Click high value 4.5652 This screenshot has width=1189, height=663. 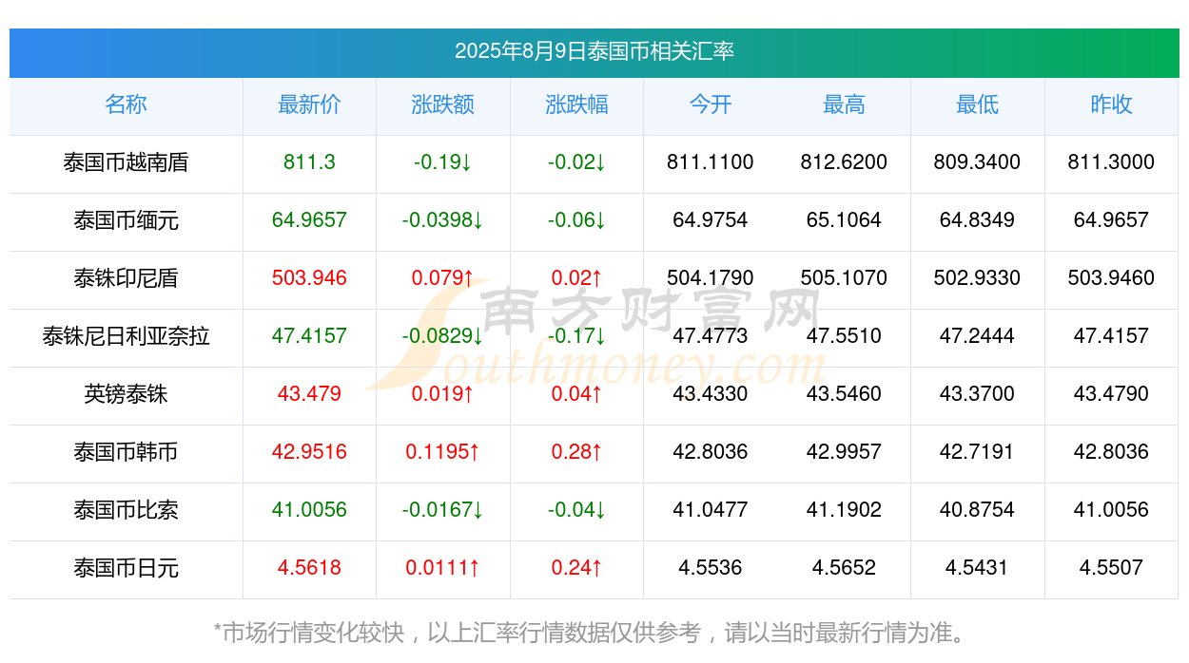844,568
